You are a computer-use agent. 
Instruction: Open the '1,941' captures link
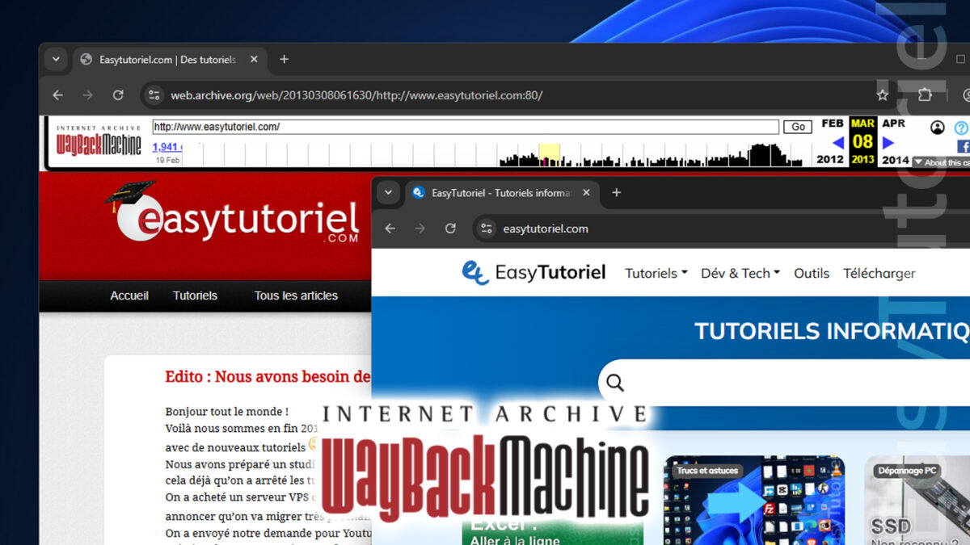coord(167,147)
